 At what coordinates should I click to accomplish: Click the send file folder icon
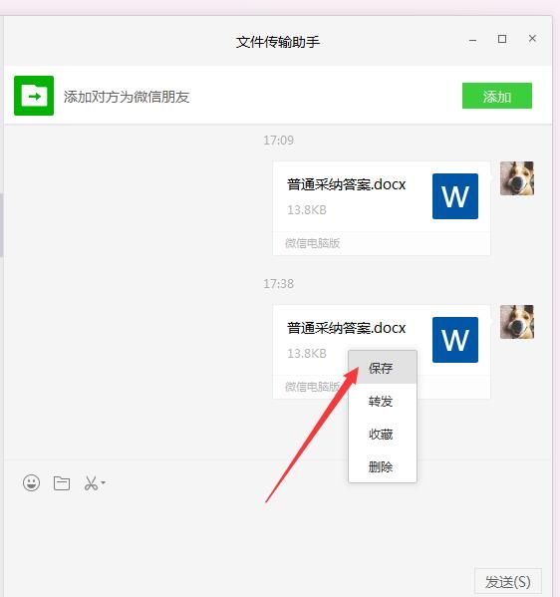[62, 483]
